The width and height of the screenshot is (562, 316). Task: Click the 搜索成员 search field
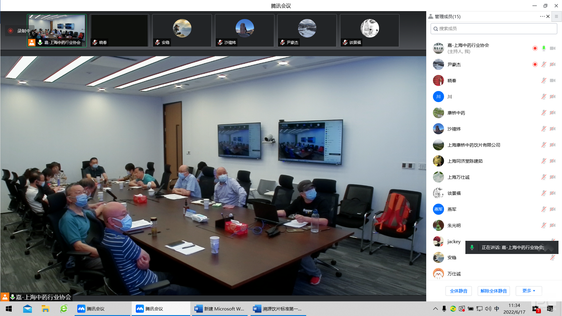[x=494, y=29]
